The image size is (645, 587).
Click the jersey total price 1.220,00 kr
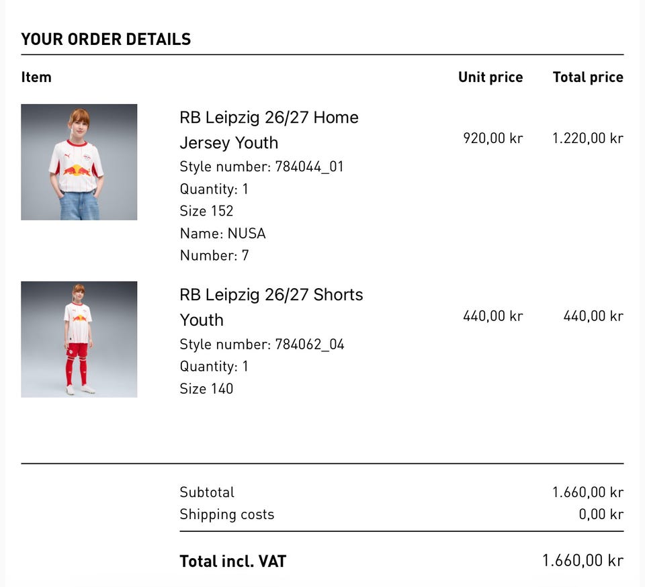588,138
